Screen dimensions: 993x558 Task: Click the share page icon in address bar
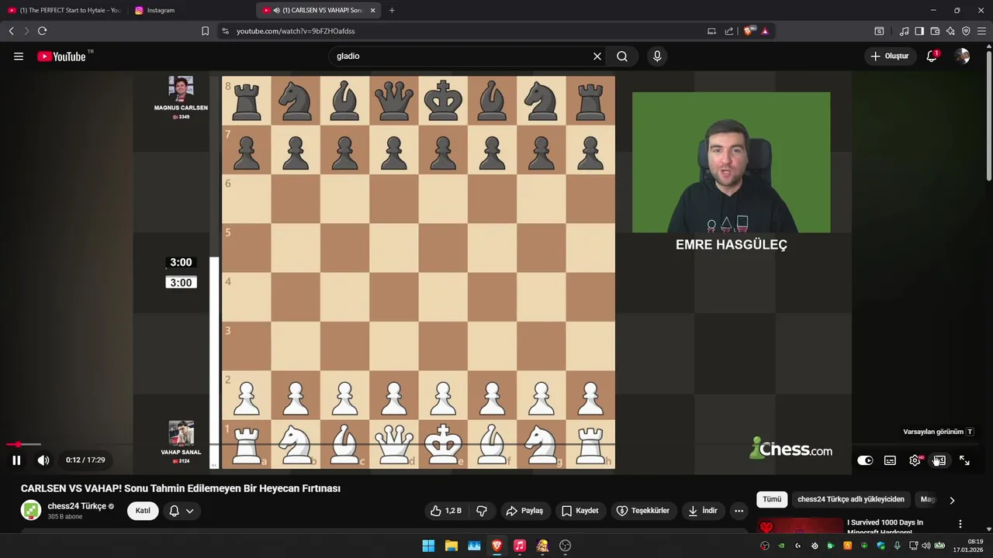point(729,31)
